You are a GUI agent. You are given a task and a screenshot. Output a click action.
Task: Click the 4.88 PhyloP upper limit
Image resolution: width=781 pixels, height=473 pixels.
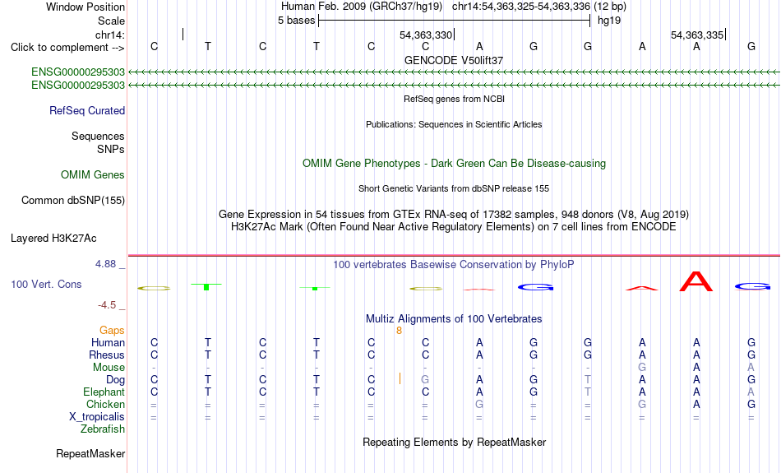click(105, 264)
